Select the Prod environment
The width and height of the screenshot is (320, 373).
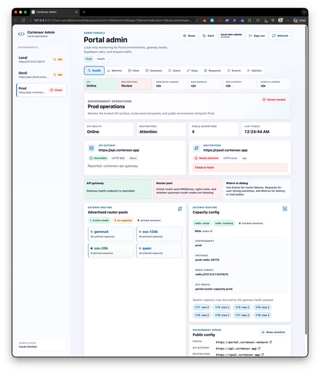pyautogui.click(x=41, y=90)
